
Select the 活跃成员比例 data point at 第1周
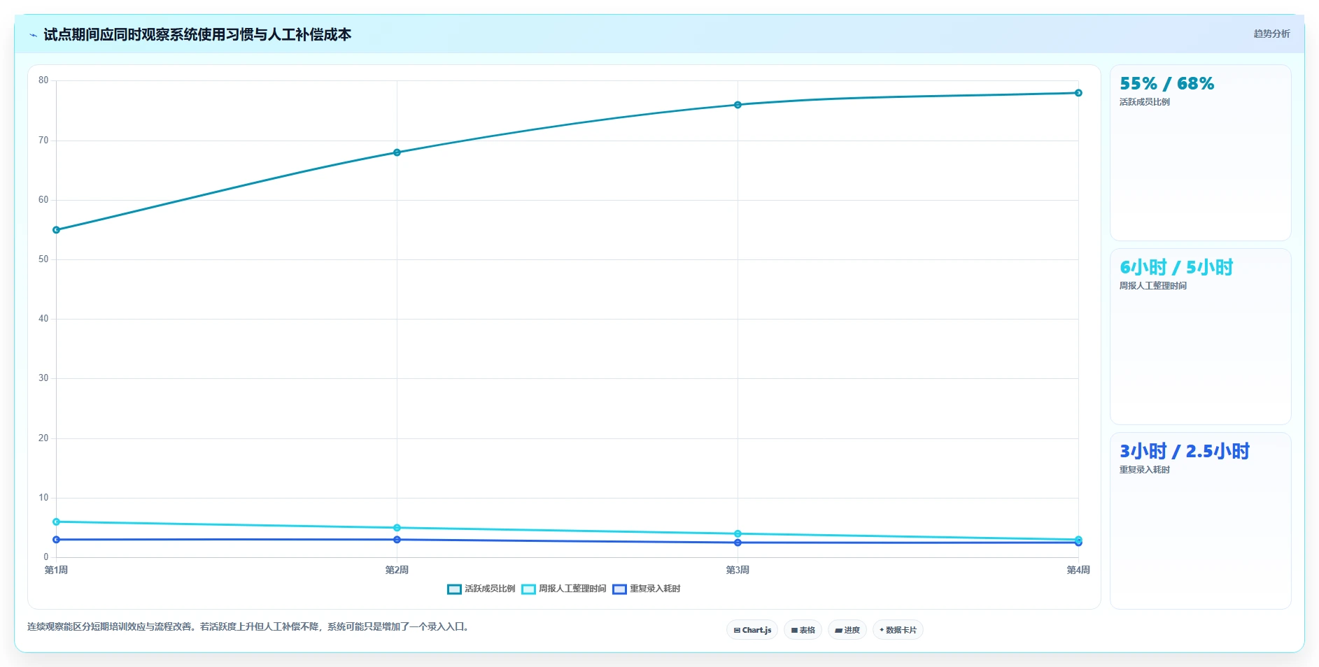[x=56, y=230]
